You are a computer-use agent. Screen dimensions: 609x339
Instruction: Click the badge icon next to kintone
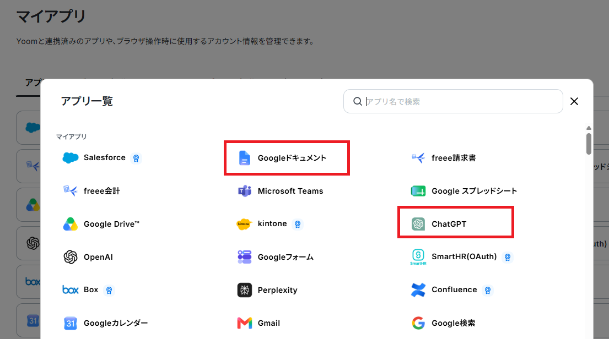tap(298, 224)
